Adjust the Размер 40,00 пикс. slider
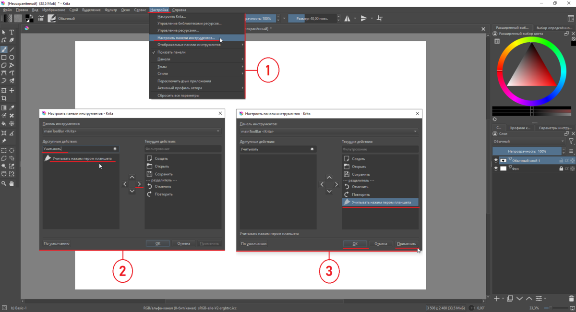The image size is (576, 312). click(312, 18)
